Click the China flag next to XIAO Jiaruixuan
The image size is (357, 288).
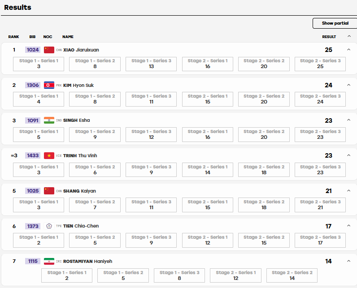[x=49, y=50]
